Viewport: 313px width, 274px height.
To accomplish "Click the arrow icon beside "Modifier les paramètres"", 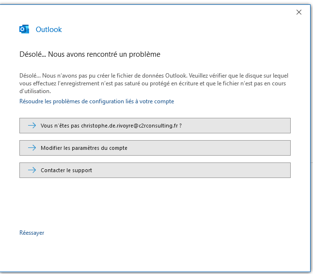I will tap(32, 148).
